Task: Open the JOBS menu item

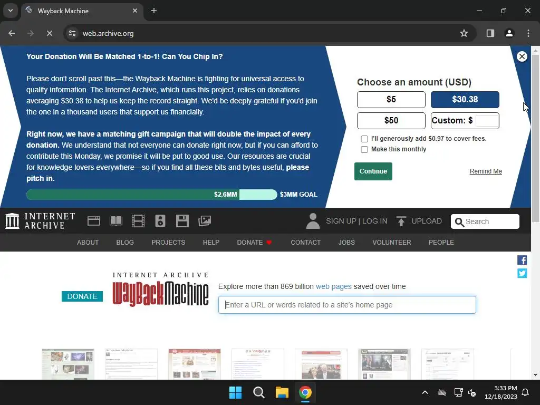Action: point(346,243)
